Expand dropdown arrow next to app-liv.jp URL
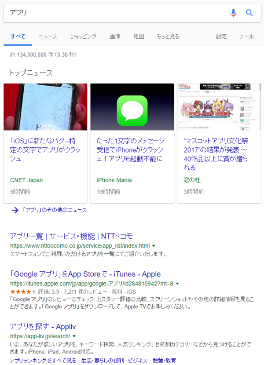This screenshot has width=264, height=365. tap(74, 336)
